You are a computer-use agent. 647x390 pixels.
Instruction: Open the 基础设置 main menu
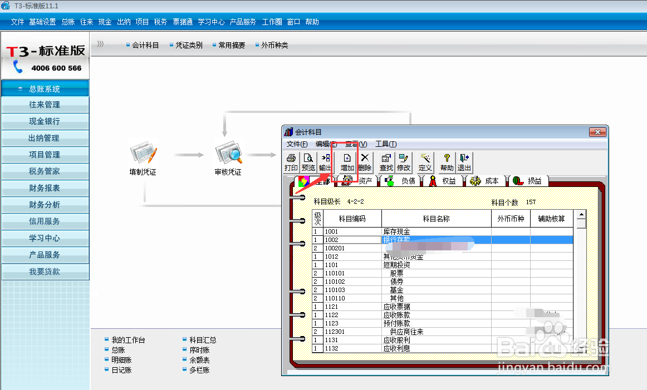pyautogui.click(x=42, y=22)
